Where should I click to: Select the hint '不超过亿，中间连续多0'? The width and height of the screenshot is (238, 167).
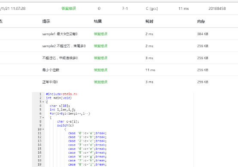60,58
